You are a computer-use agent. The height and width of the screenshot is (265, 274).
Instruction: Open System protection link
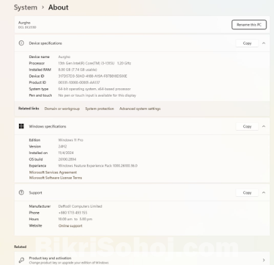click(100, 109)
